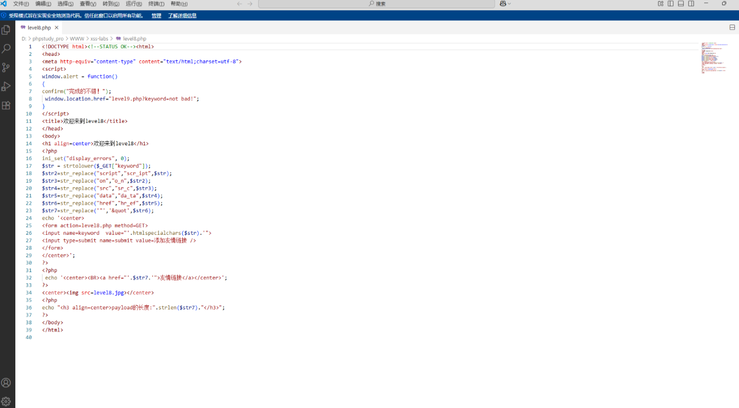
Task: Click line number 32 in gutter
Action: (29, 278)
